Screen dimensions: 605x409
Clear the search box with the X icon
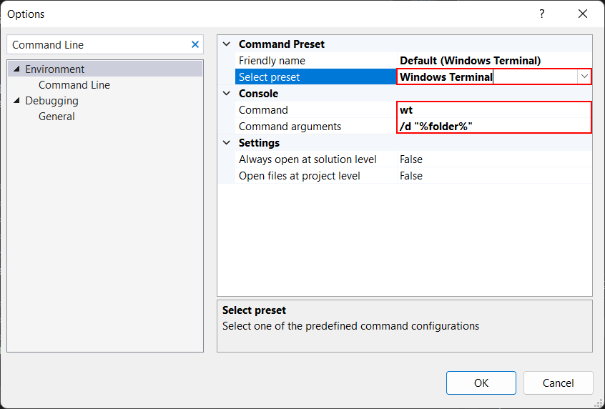click(195, 44)
